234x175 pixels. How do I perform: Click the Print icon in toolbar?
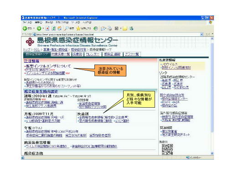coord(110,28)
